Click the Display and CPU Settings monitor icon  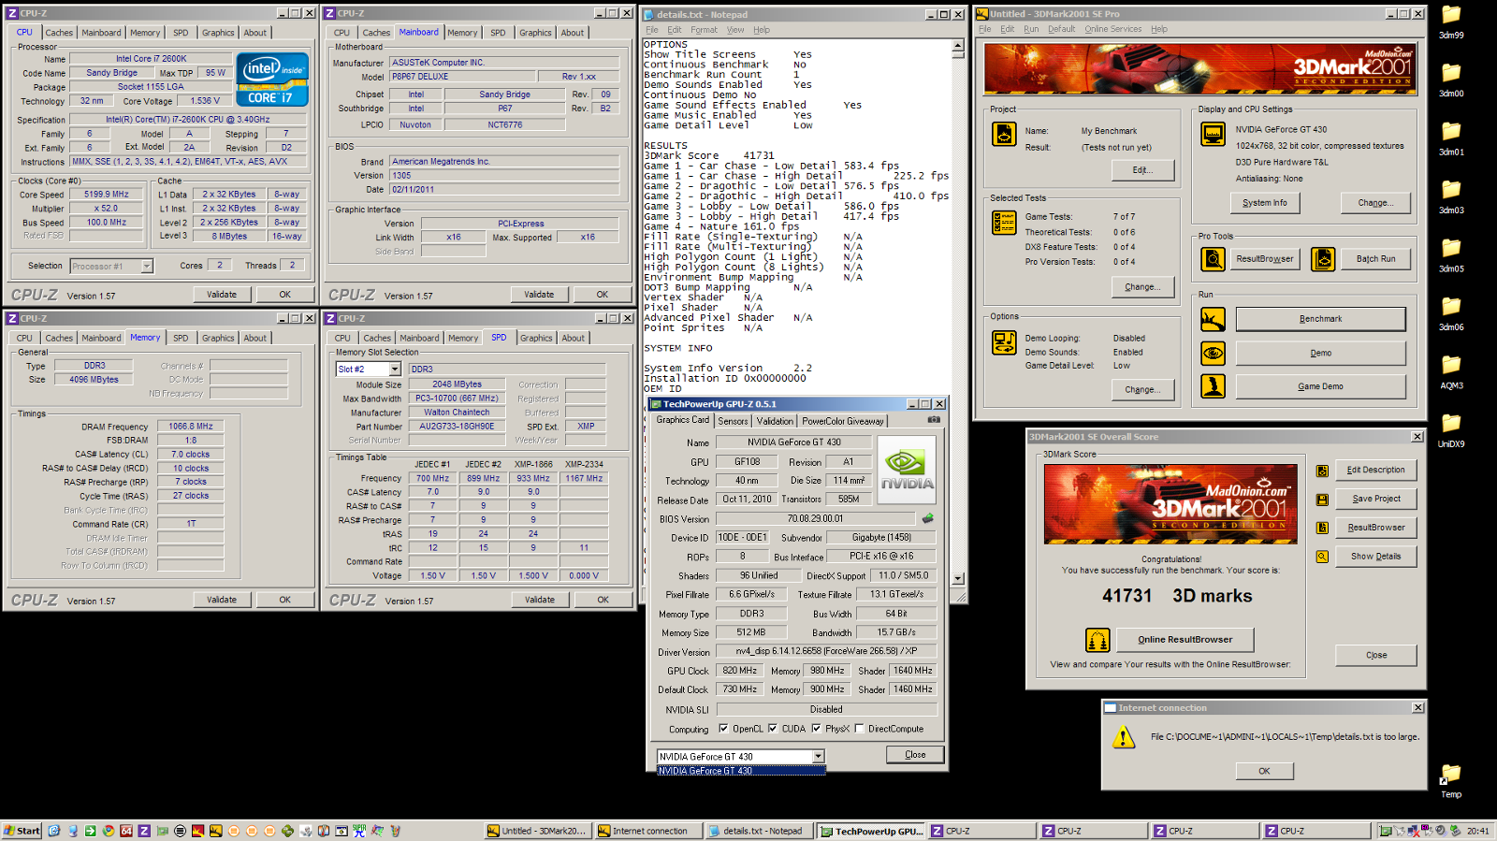(x=1213, y=134)
